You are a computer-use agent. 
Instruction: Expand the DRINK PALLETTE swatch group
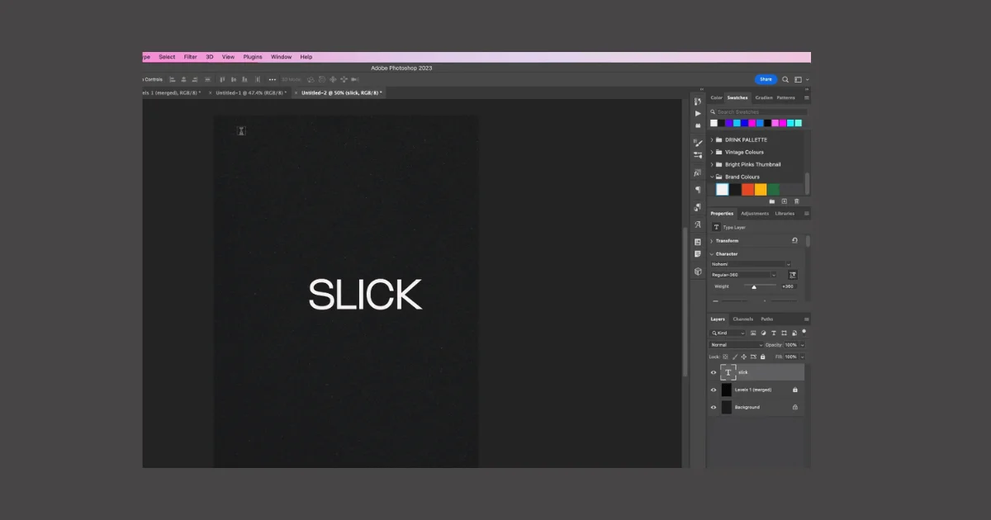712,140
